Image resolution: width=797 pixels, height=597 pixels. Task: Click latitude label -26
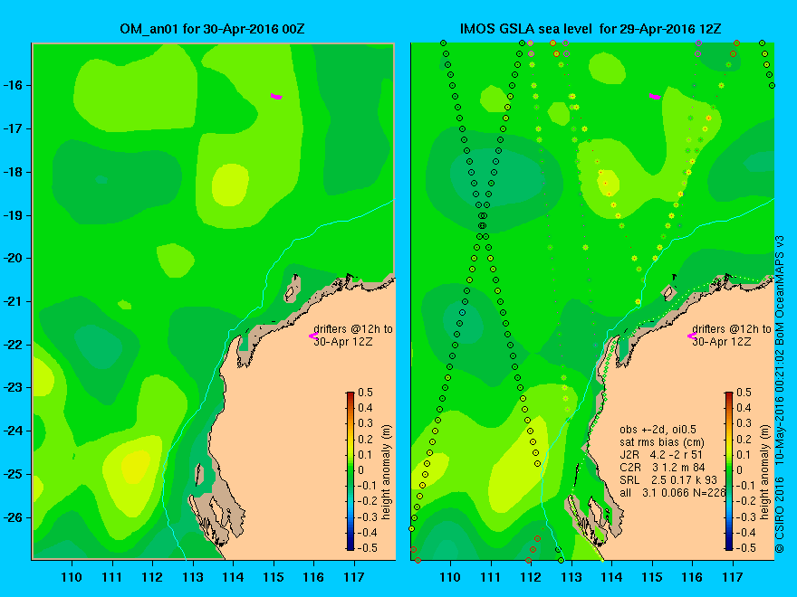[x=14, y=517]
